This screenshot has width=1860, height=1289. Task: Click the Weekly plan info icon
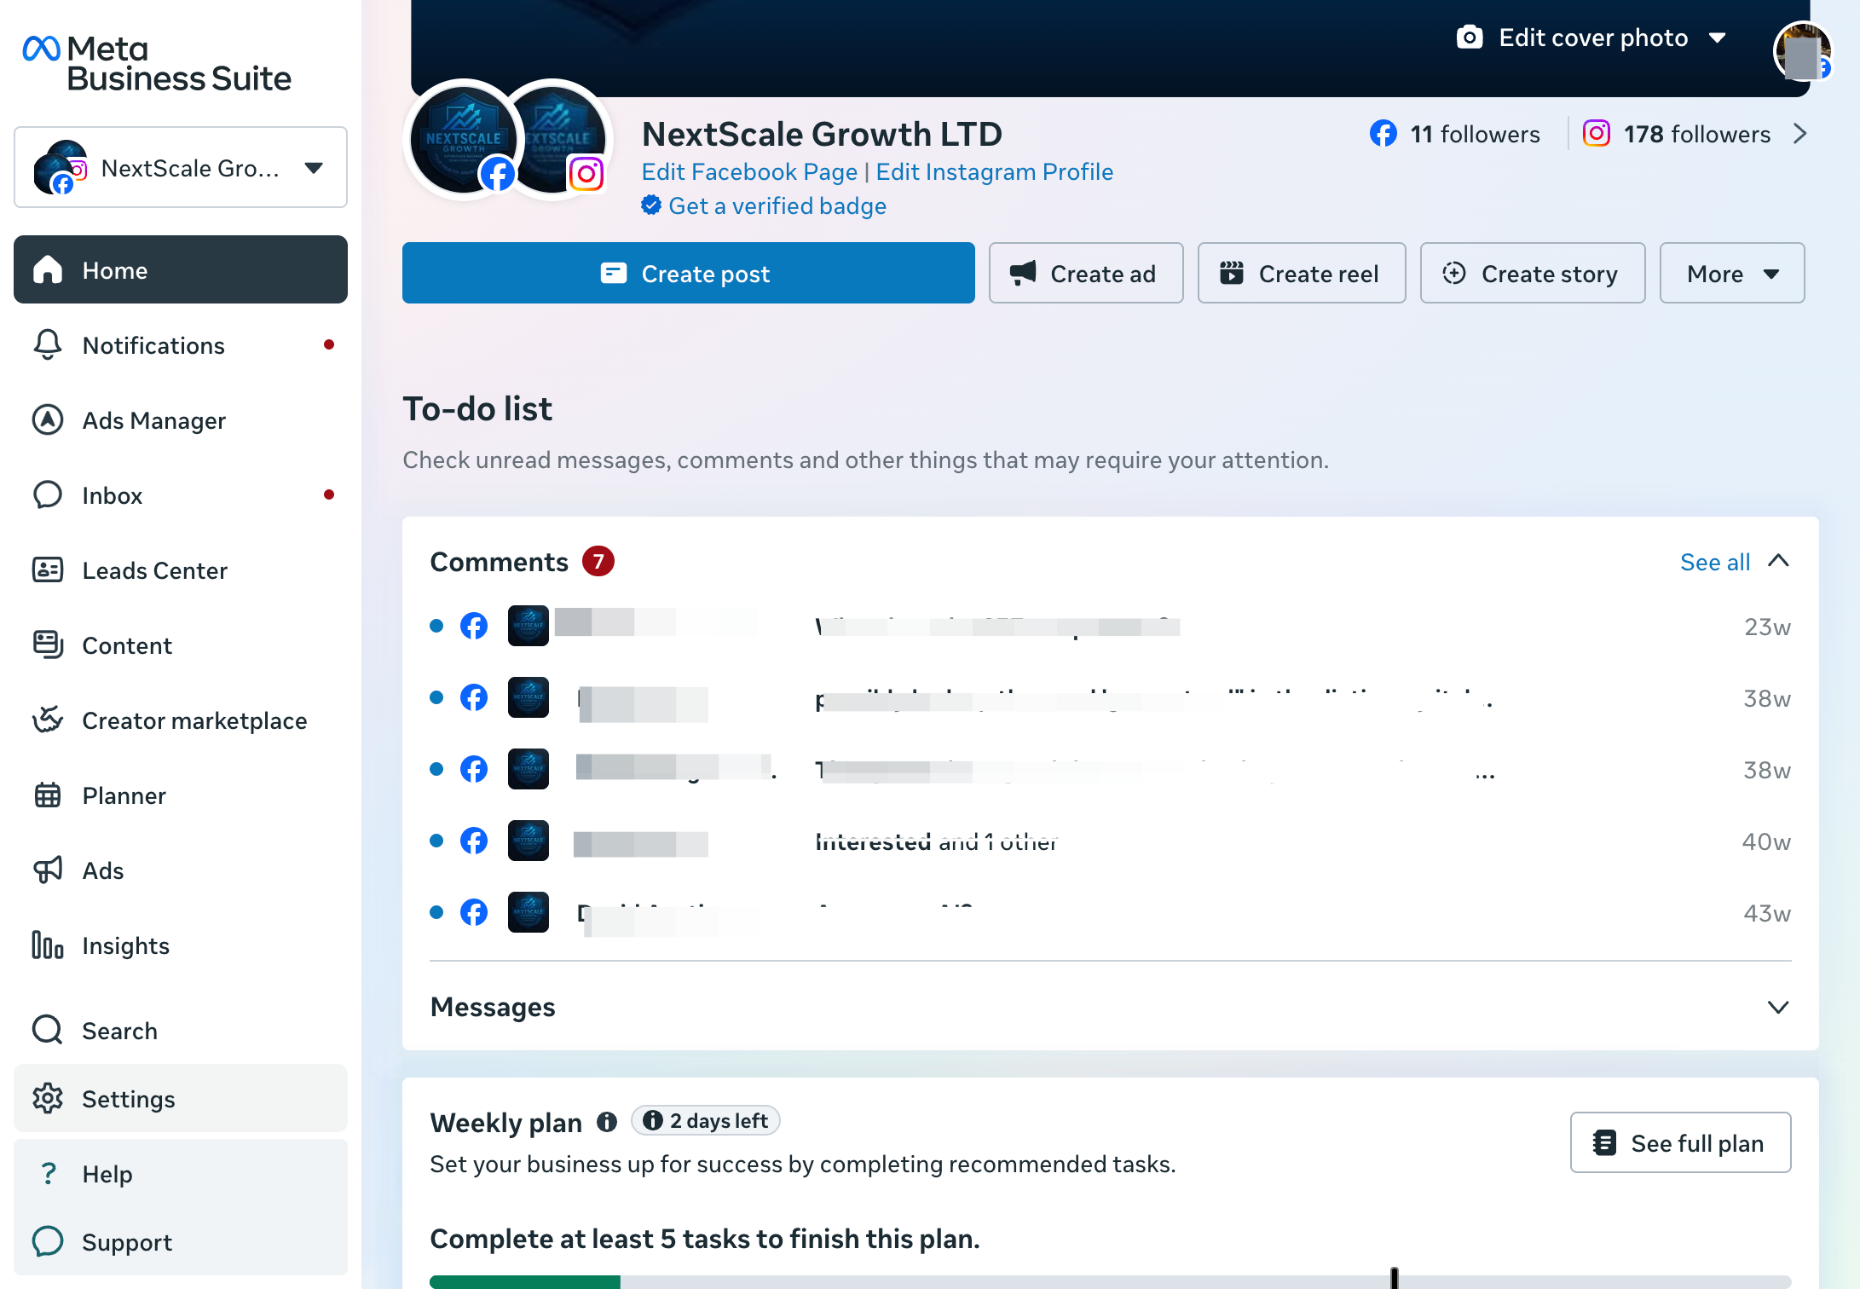coord(607,1122)
